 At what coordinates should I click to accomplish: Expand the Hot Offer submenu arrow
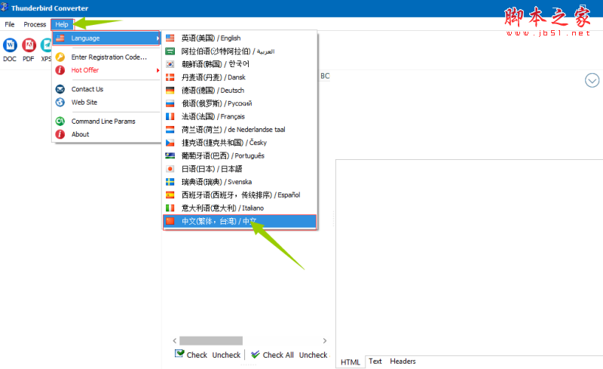tap(158, 70)
